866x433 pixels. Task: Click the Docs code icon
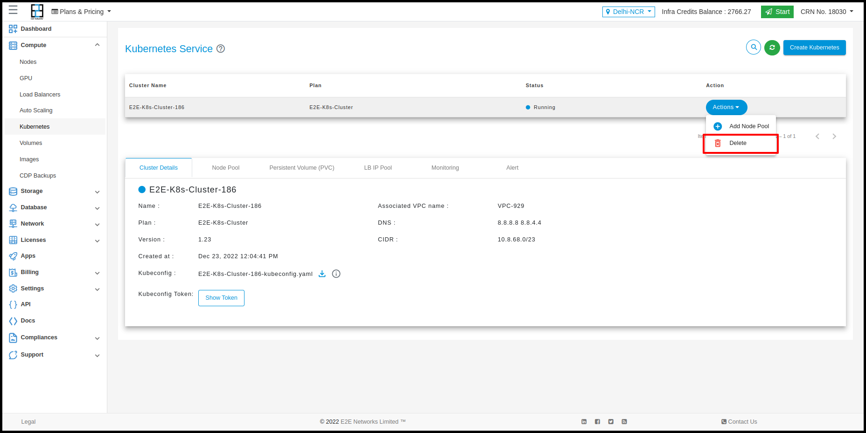coord(13,321)
